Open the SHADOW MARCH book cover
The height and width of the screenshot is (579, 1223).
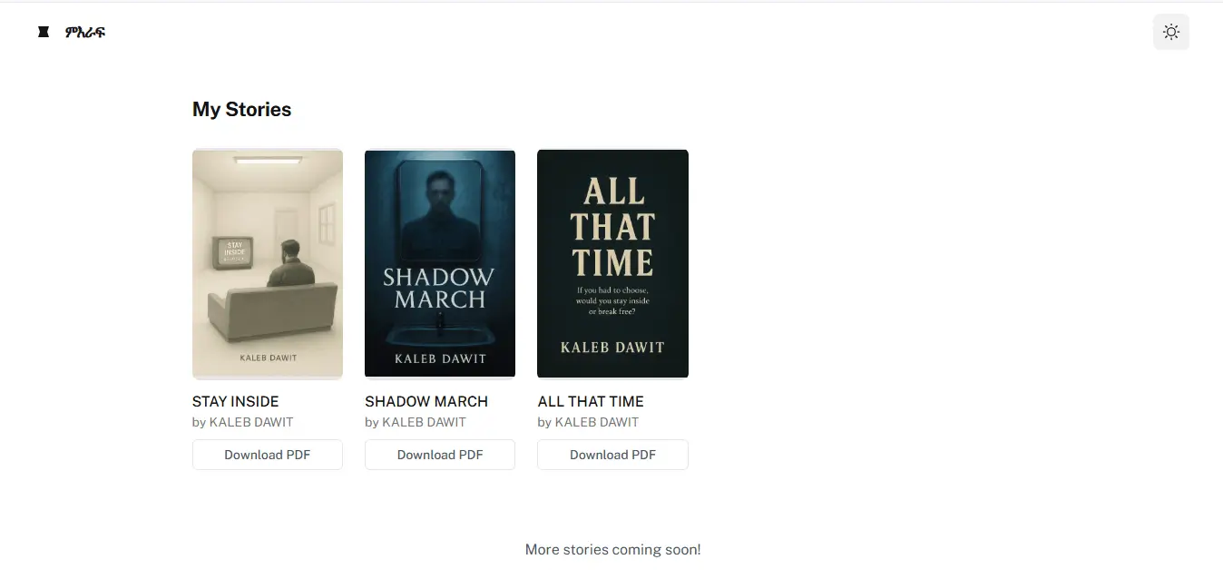[x=440, y=263]
